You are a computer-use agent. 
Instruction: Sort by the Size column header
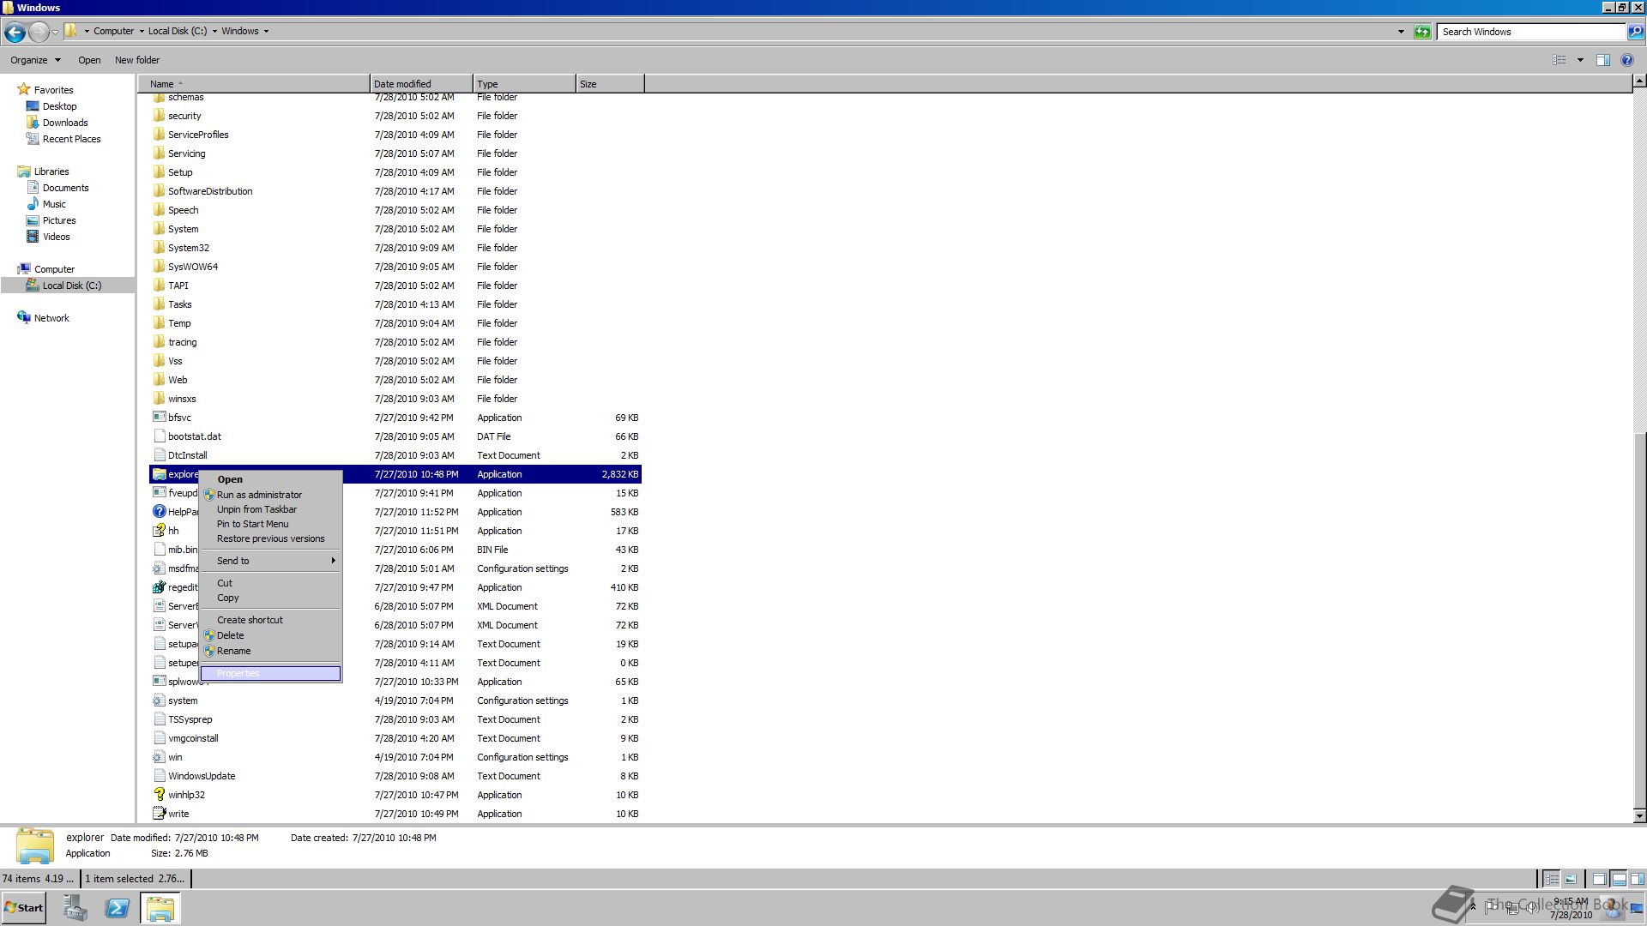[x=610, y=84]
